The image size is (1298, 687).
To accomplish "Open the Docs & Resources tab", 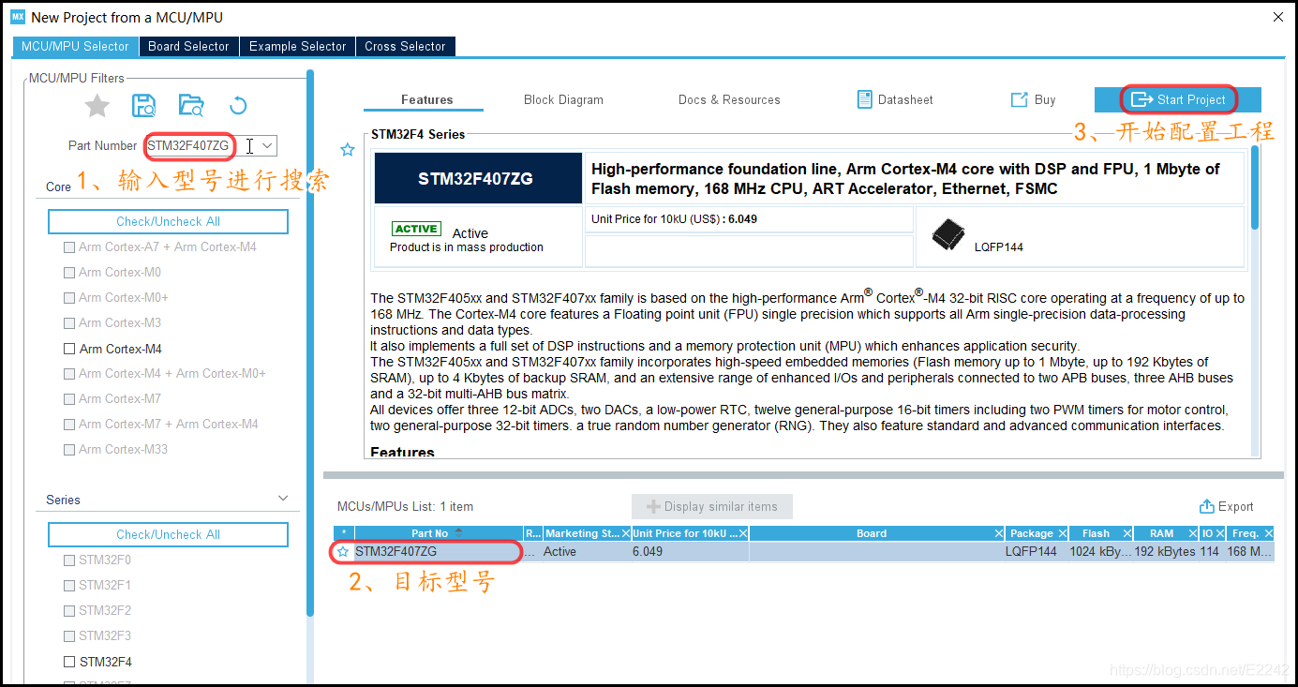I will [729, 99].
